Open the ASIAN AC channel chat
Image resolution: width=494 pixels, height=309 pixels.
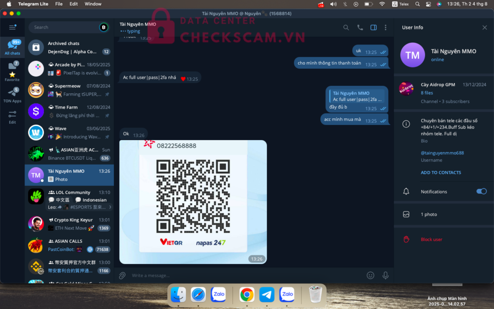(69, 154)
